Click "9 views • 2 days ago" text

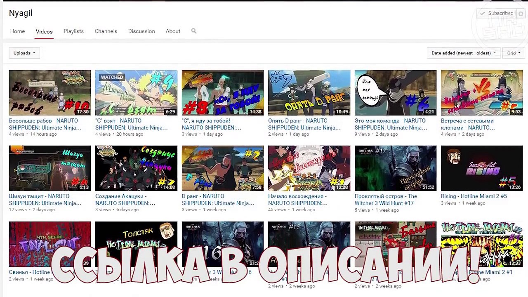[x=376, y=134]
